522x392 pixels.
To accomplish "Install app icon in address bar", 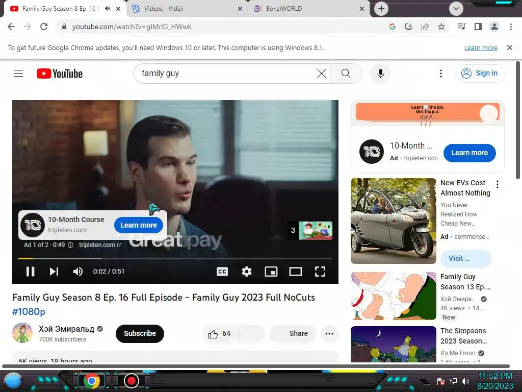I will click(408, 27).
